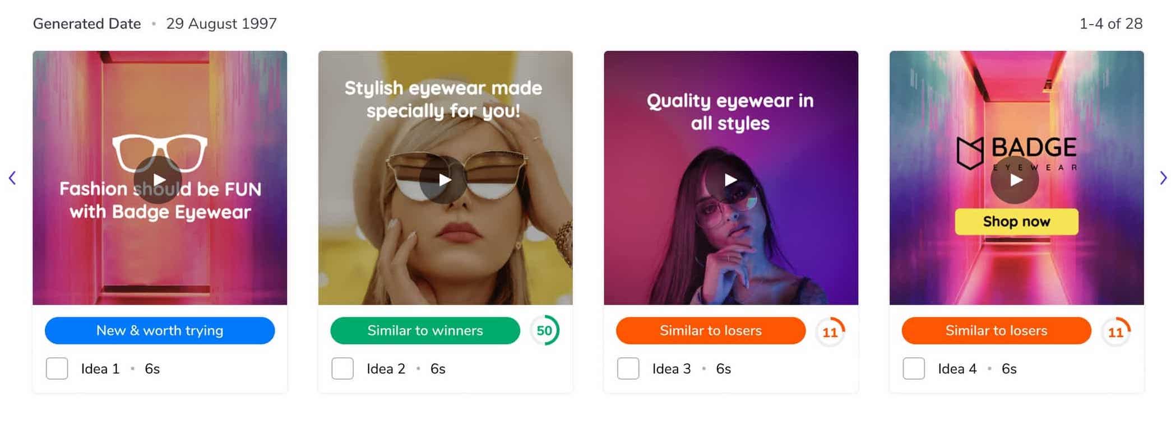
Task: Play the Idea 1 video preview
Action: pos(158,179)
